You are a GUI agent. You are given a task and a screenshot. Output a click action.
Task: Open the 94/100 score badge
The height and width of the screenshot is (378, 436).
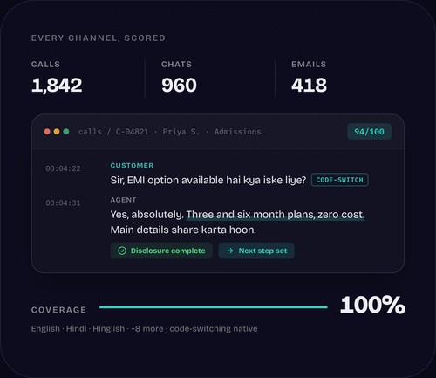[369, 132]
